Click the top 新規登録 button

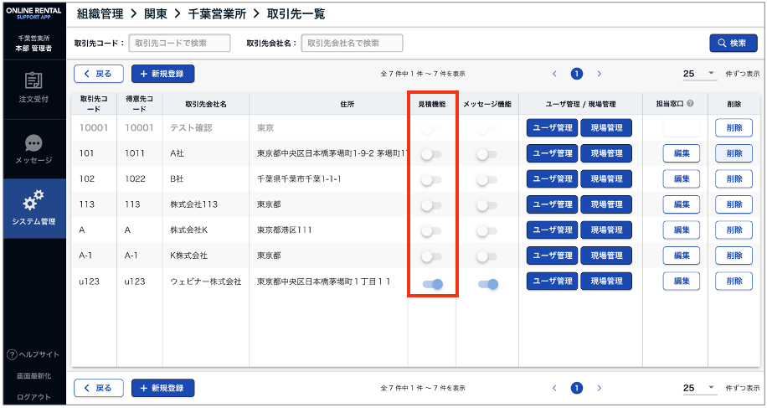coord(162,74)
